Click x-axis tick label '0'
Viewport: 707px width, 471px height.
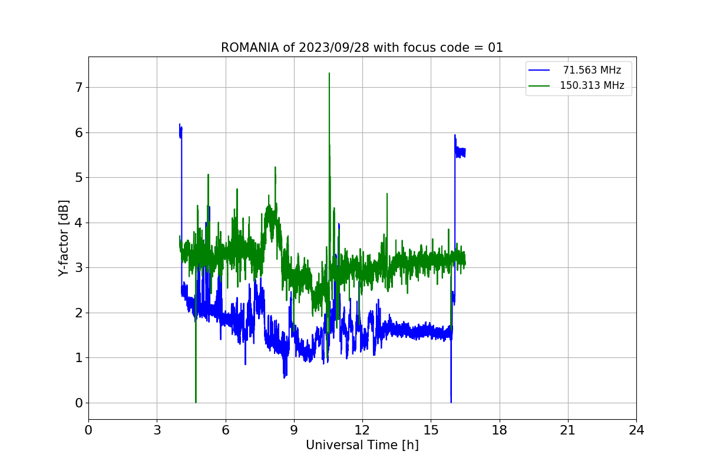[x=88, y=430]
